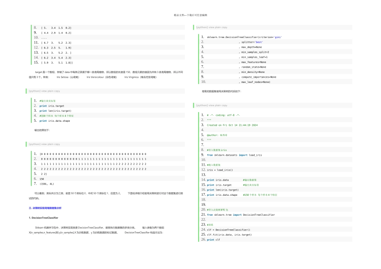Click the comment '#输出数据集'
This screenshot has height=269, width=381.
(x=250, y=180)
